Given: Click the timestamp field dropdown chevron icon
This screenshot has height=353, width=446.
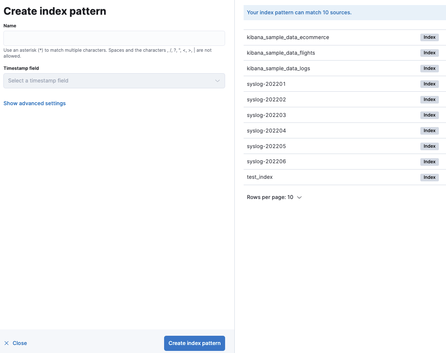Looking at the screenshot, I should pos(218,80).
